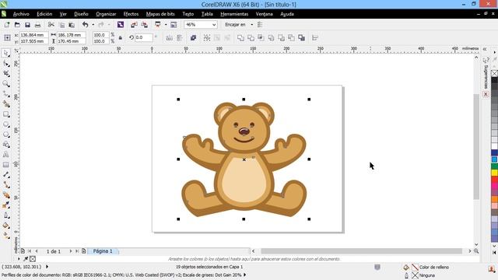Select the Pick tool in the toolbox
Image resolution: width=498 pixels, height=280 pixels.
pos(6,53)
